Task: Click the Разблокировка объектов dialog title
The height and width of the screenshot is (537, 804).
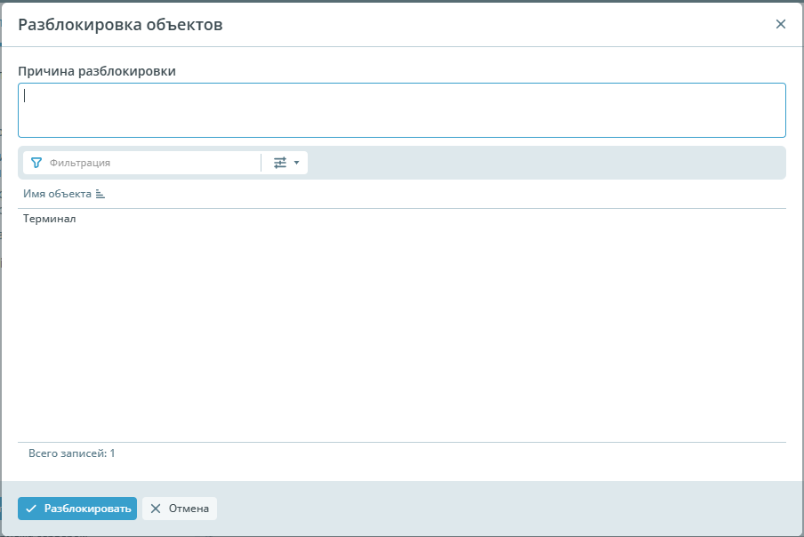Action: coord(120,25)
